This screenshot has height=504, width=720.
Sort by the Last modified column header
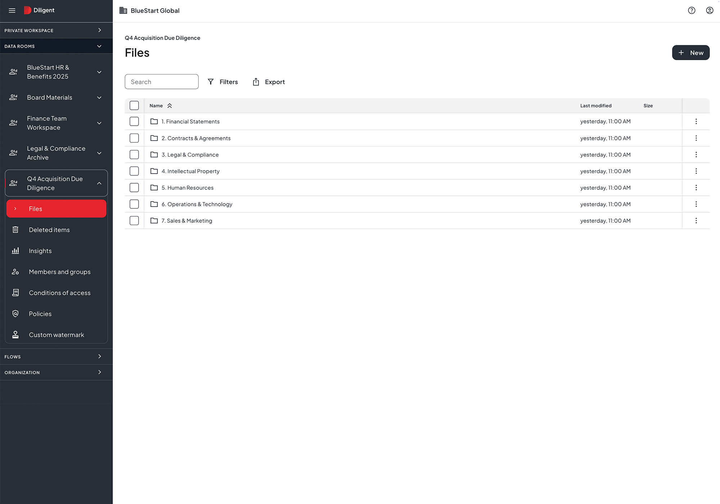pos(596,105)
